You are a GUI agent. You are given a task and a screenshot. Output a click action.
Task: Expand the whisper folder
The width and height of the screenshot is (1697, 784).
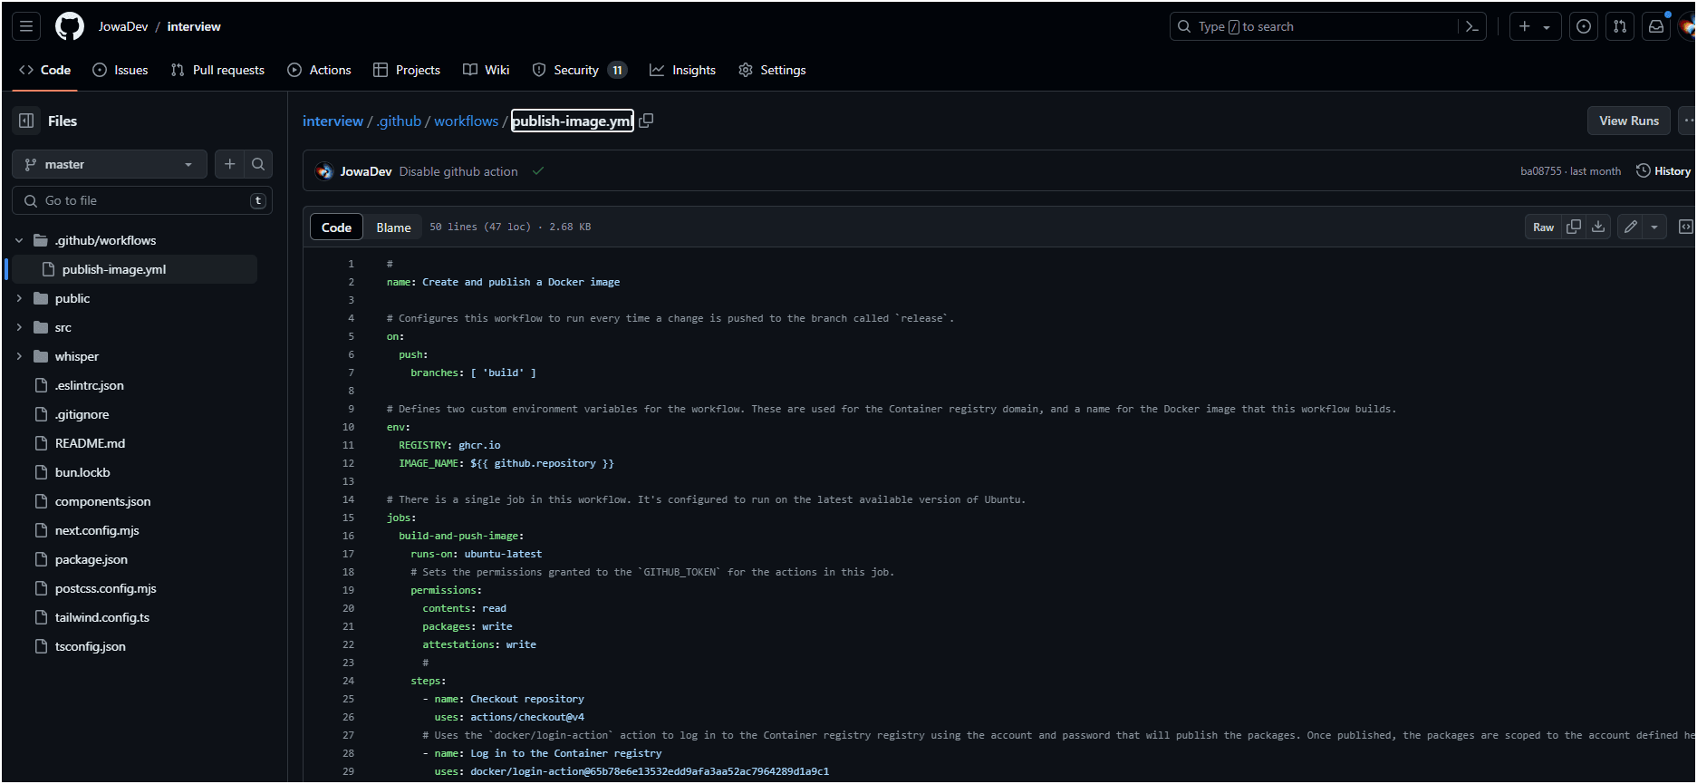coord(19,356)
